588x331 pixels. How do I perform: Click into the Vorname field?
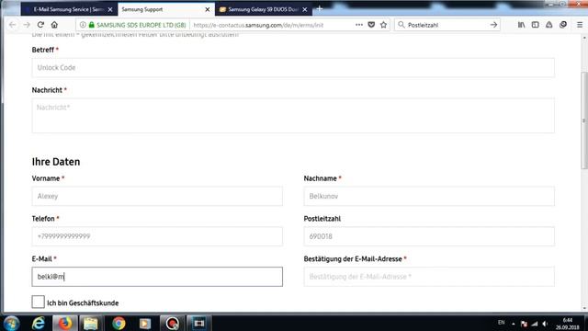157,196
